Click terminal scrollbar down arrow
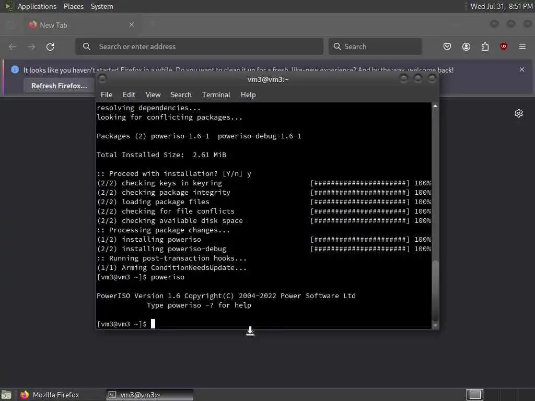The height and width of the screenshot is (401, 535). (435, 326)
